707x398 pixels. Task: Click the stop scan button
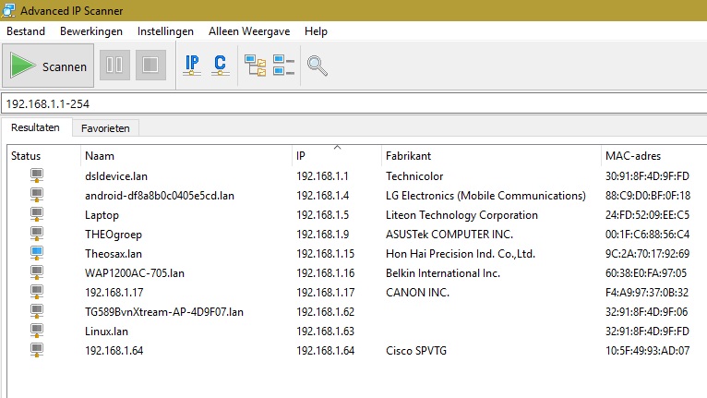(x=150, y=65)
